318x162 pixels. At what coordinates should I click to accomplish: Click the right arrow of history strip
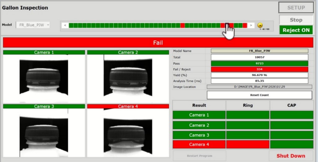click(x=251, y=25)
